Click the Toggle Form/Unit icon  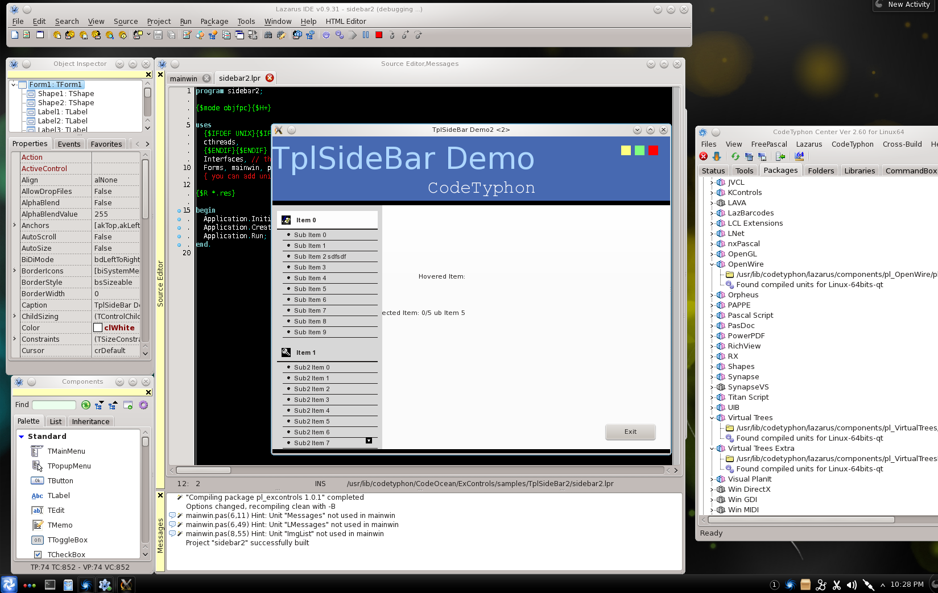coord(252,35)
